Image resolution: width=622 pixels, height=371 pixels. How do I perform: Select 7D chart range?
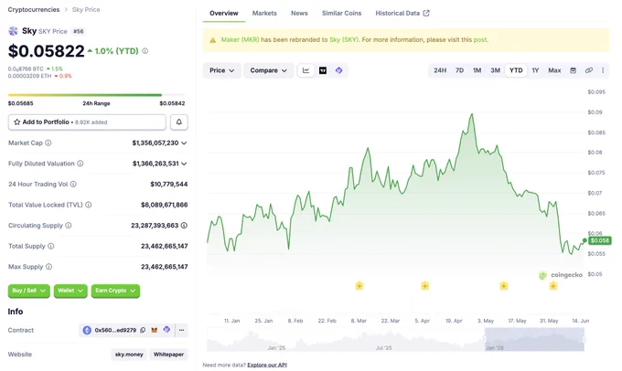(x=459, y=70)
